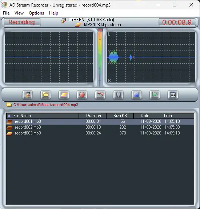Open the recording source device button

28,95
